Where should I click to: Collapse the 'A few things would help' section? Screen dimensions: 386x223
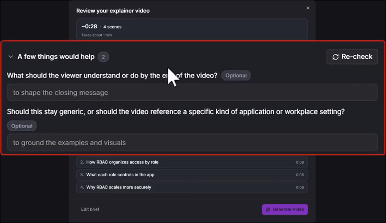pos(11,57)
